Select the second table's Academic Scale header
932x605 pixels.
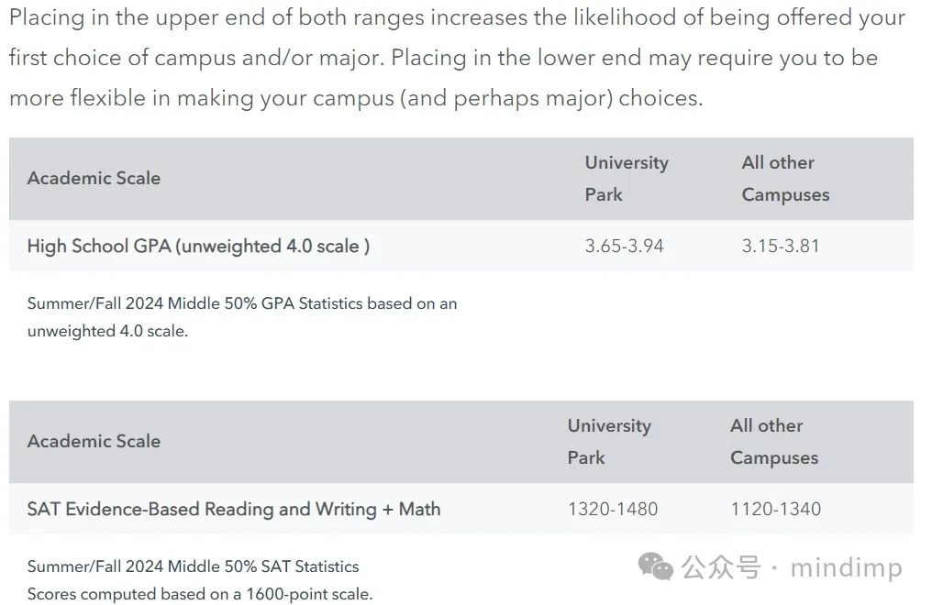94,441
